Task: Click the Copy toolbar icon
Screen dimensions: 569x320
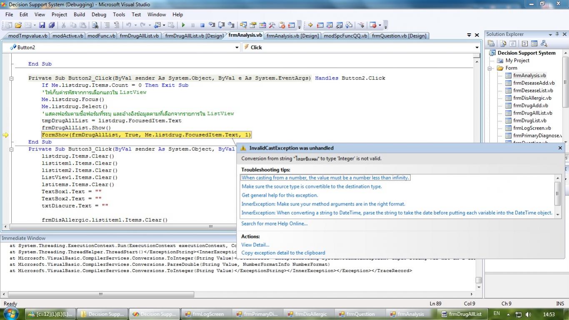Action: pyautogui.click(x=73, y=25)
